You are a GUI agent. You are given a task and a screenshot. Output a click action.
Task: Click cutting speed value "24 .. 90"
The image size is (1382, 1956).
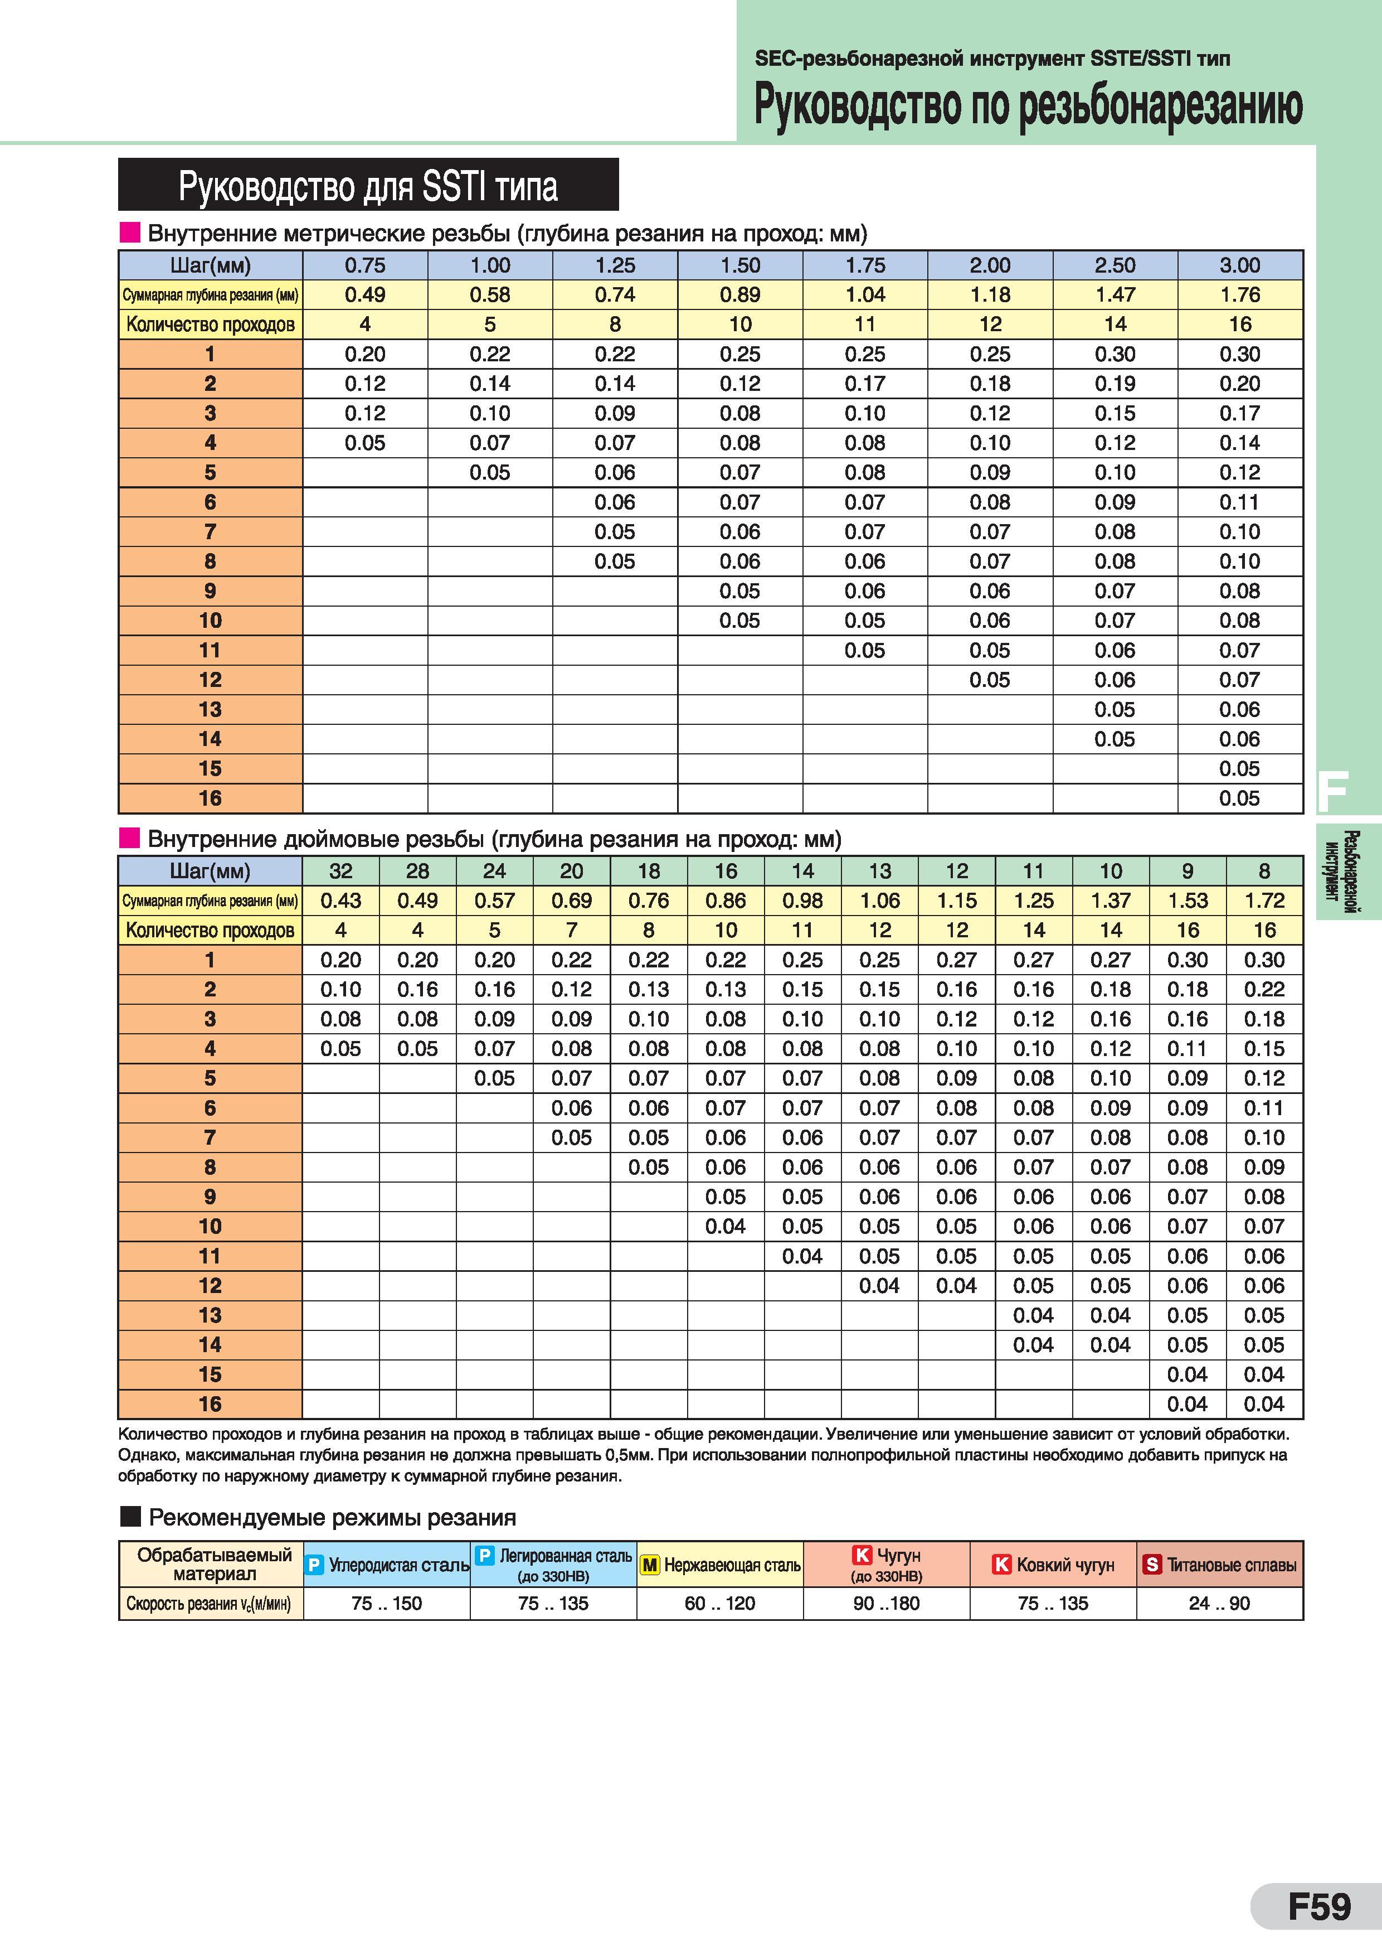[1219, 1603]
